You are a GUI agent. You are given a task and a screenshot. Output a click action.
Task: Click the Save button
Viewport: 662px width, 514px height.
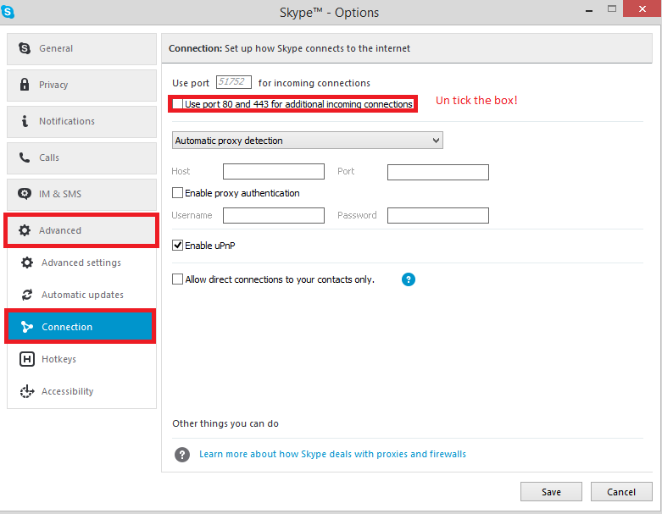(x=551, y=492)
